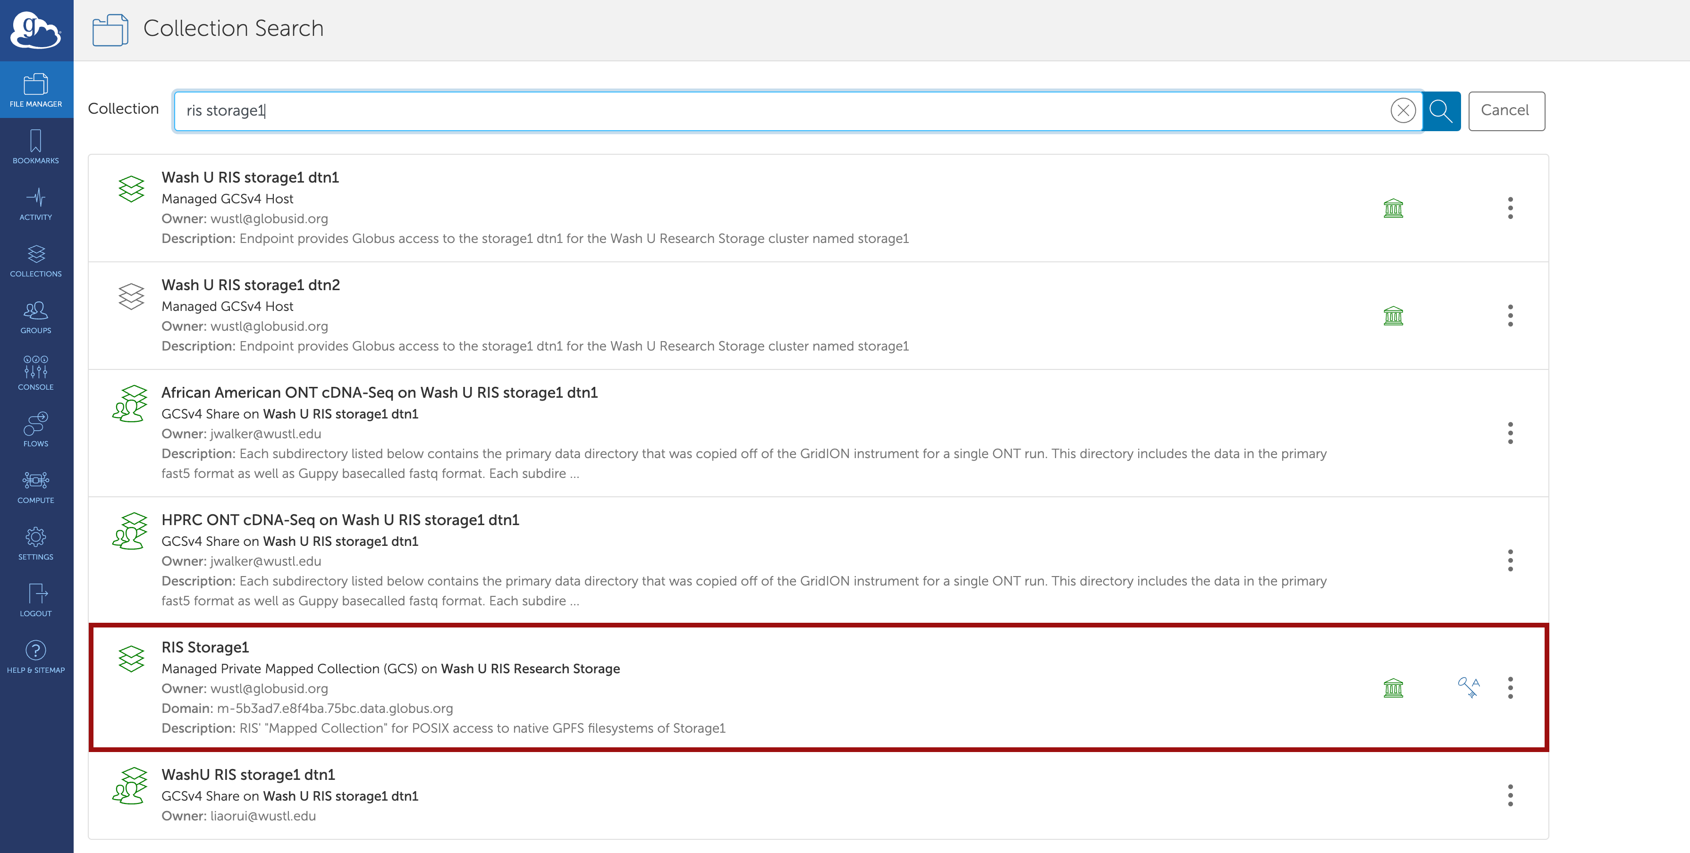This screenshot has width=1690, height=853.
Task: Click institution icon for RIS Storage1
Action: coord(1394,688)
